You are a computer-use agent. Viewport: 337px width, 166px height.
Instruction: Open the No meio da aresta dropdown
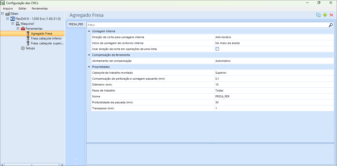click(274, 43)
